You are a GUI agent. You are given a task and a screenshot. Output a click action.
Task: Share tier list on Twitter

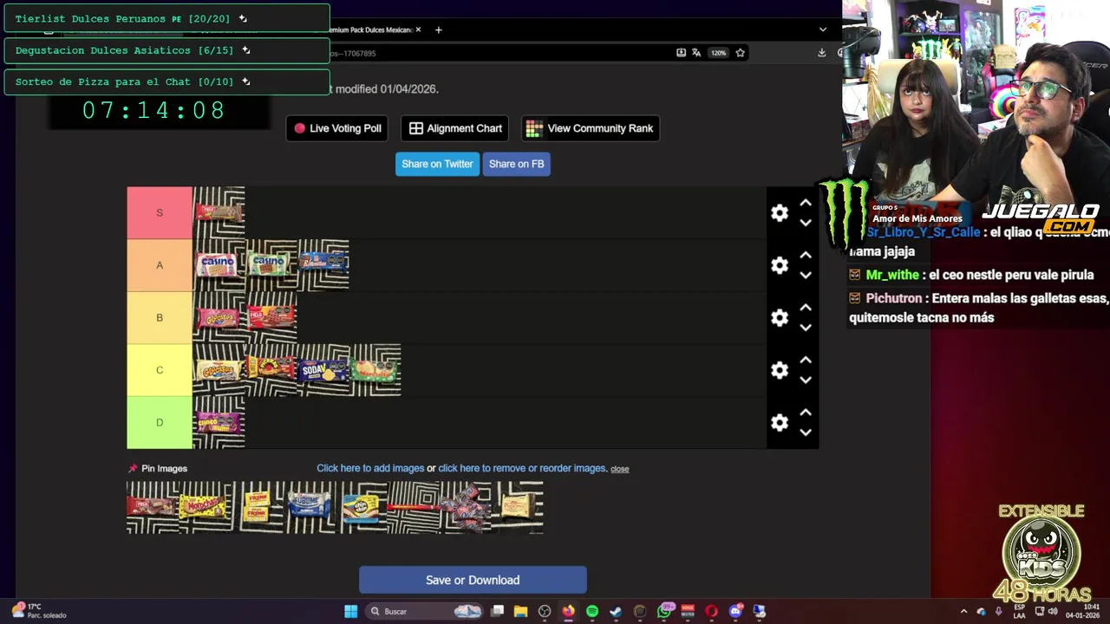coord(437,164)
